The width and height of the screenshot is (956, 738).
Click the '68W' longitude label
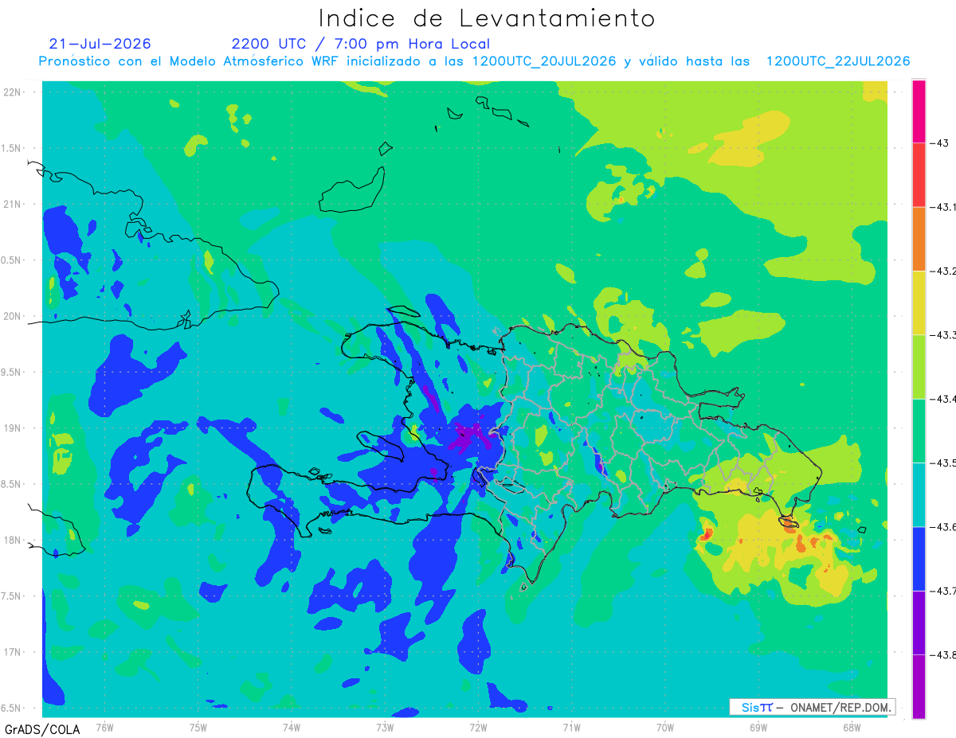click(852, 727)
